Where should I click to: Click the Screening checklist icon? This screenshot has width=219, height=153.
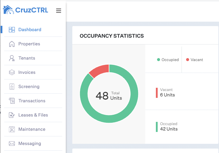(12, 87)
